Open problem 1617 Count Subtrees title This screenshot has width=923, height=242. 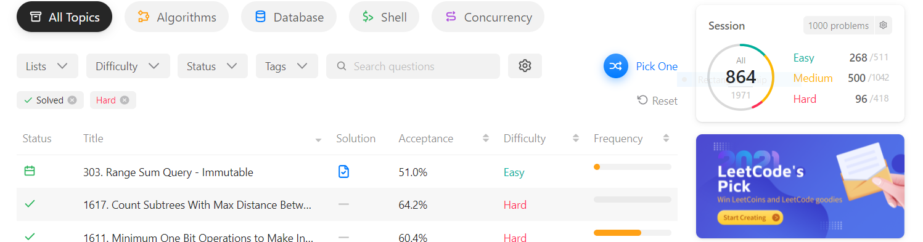point(197,204)
